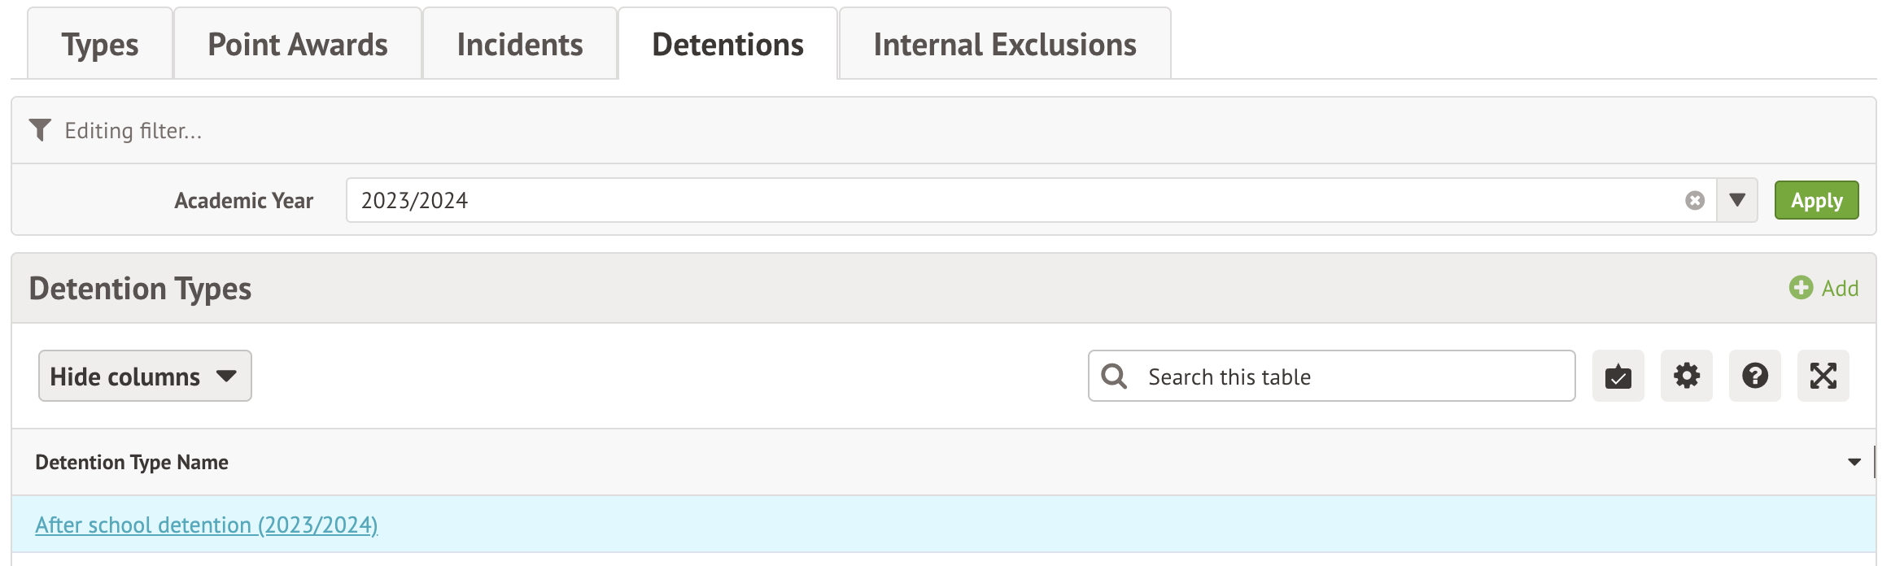This screenshot has height=566, width=1891.
Task: Select the Internal Exclusions tab
Action: [1005, 45]
